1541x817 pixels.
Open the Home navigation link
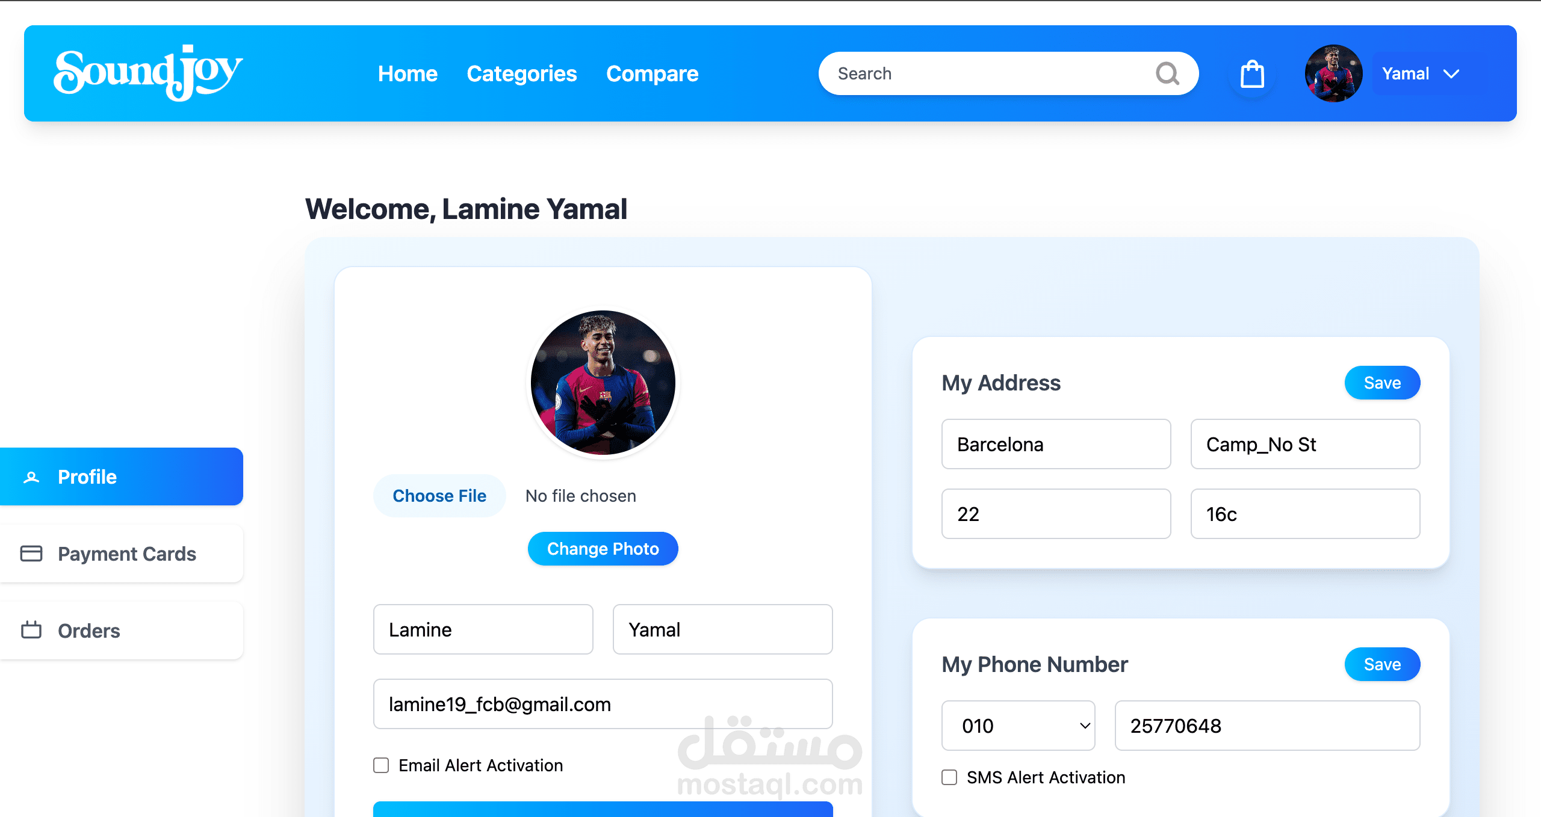point(408,73)
